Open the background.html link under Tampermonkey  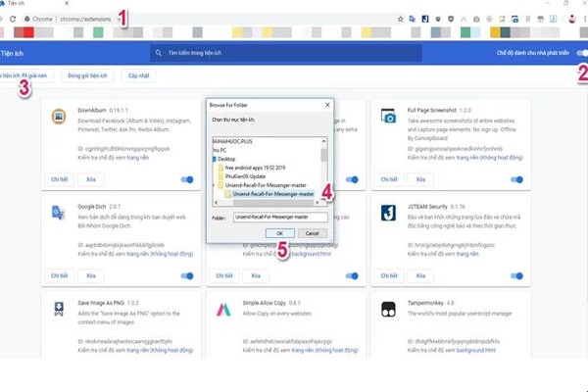point(475,351)
